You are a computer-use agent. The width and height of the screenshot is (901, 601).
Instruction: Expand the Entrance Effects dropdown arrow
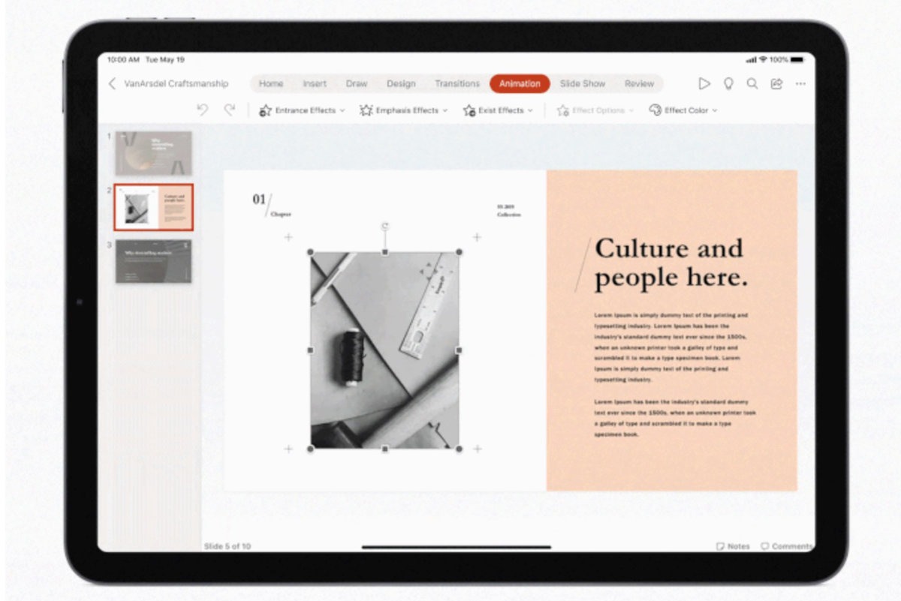342,110
